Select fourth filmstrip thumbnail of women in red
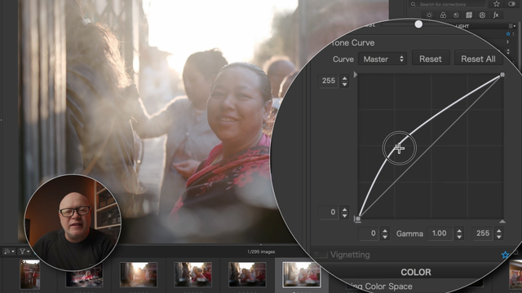This screenshot has width=522, height=293. (192, 274)
